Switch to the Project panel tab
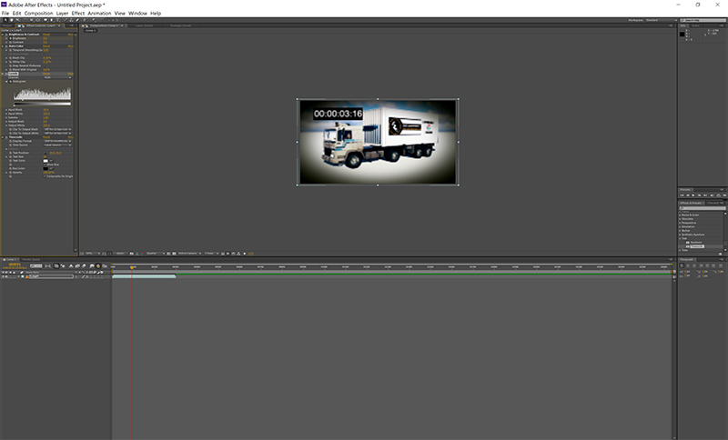Image resolution: width=728 pixels, height=440 pixels. click(x=7, y=25)
